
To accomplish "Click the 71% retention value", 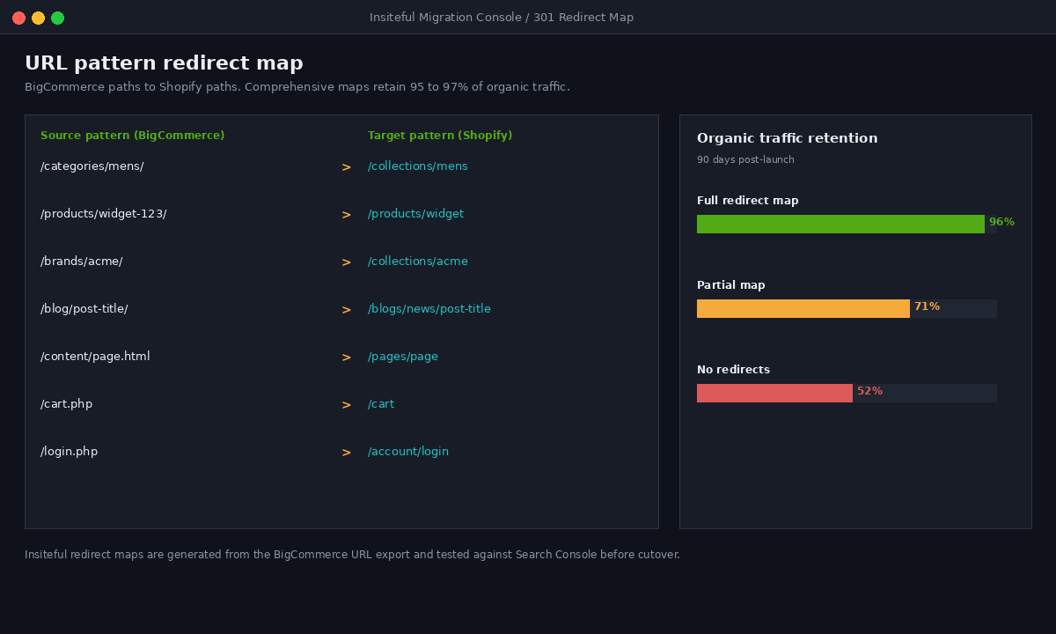I will [x=927, y=306].
